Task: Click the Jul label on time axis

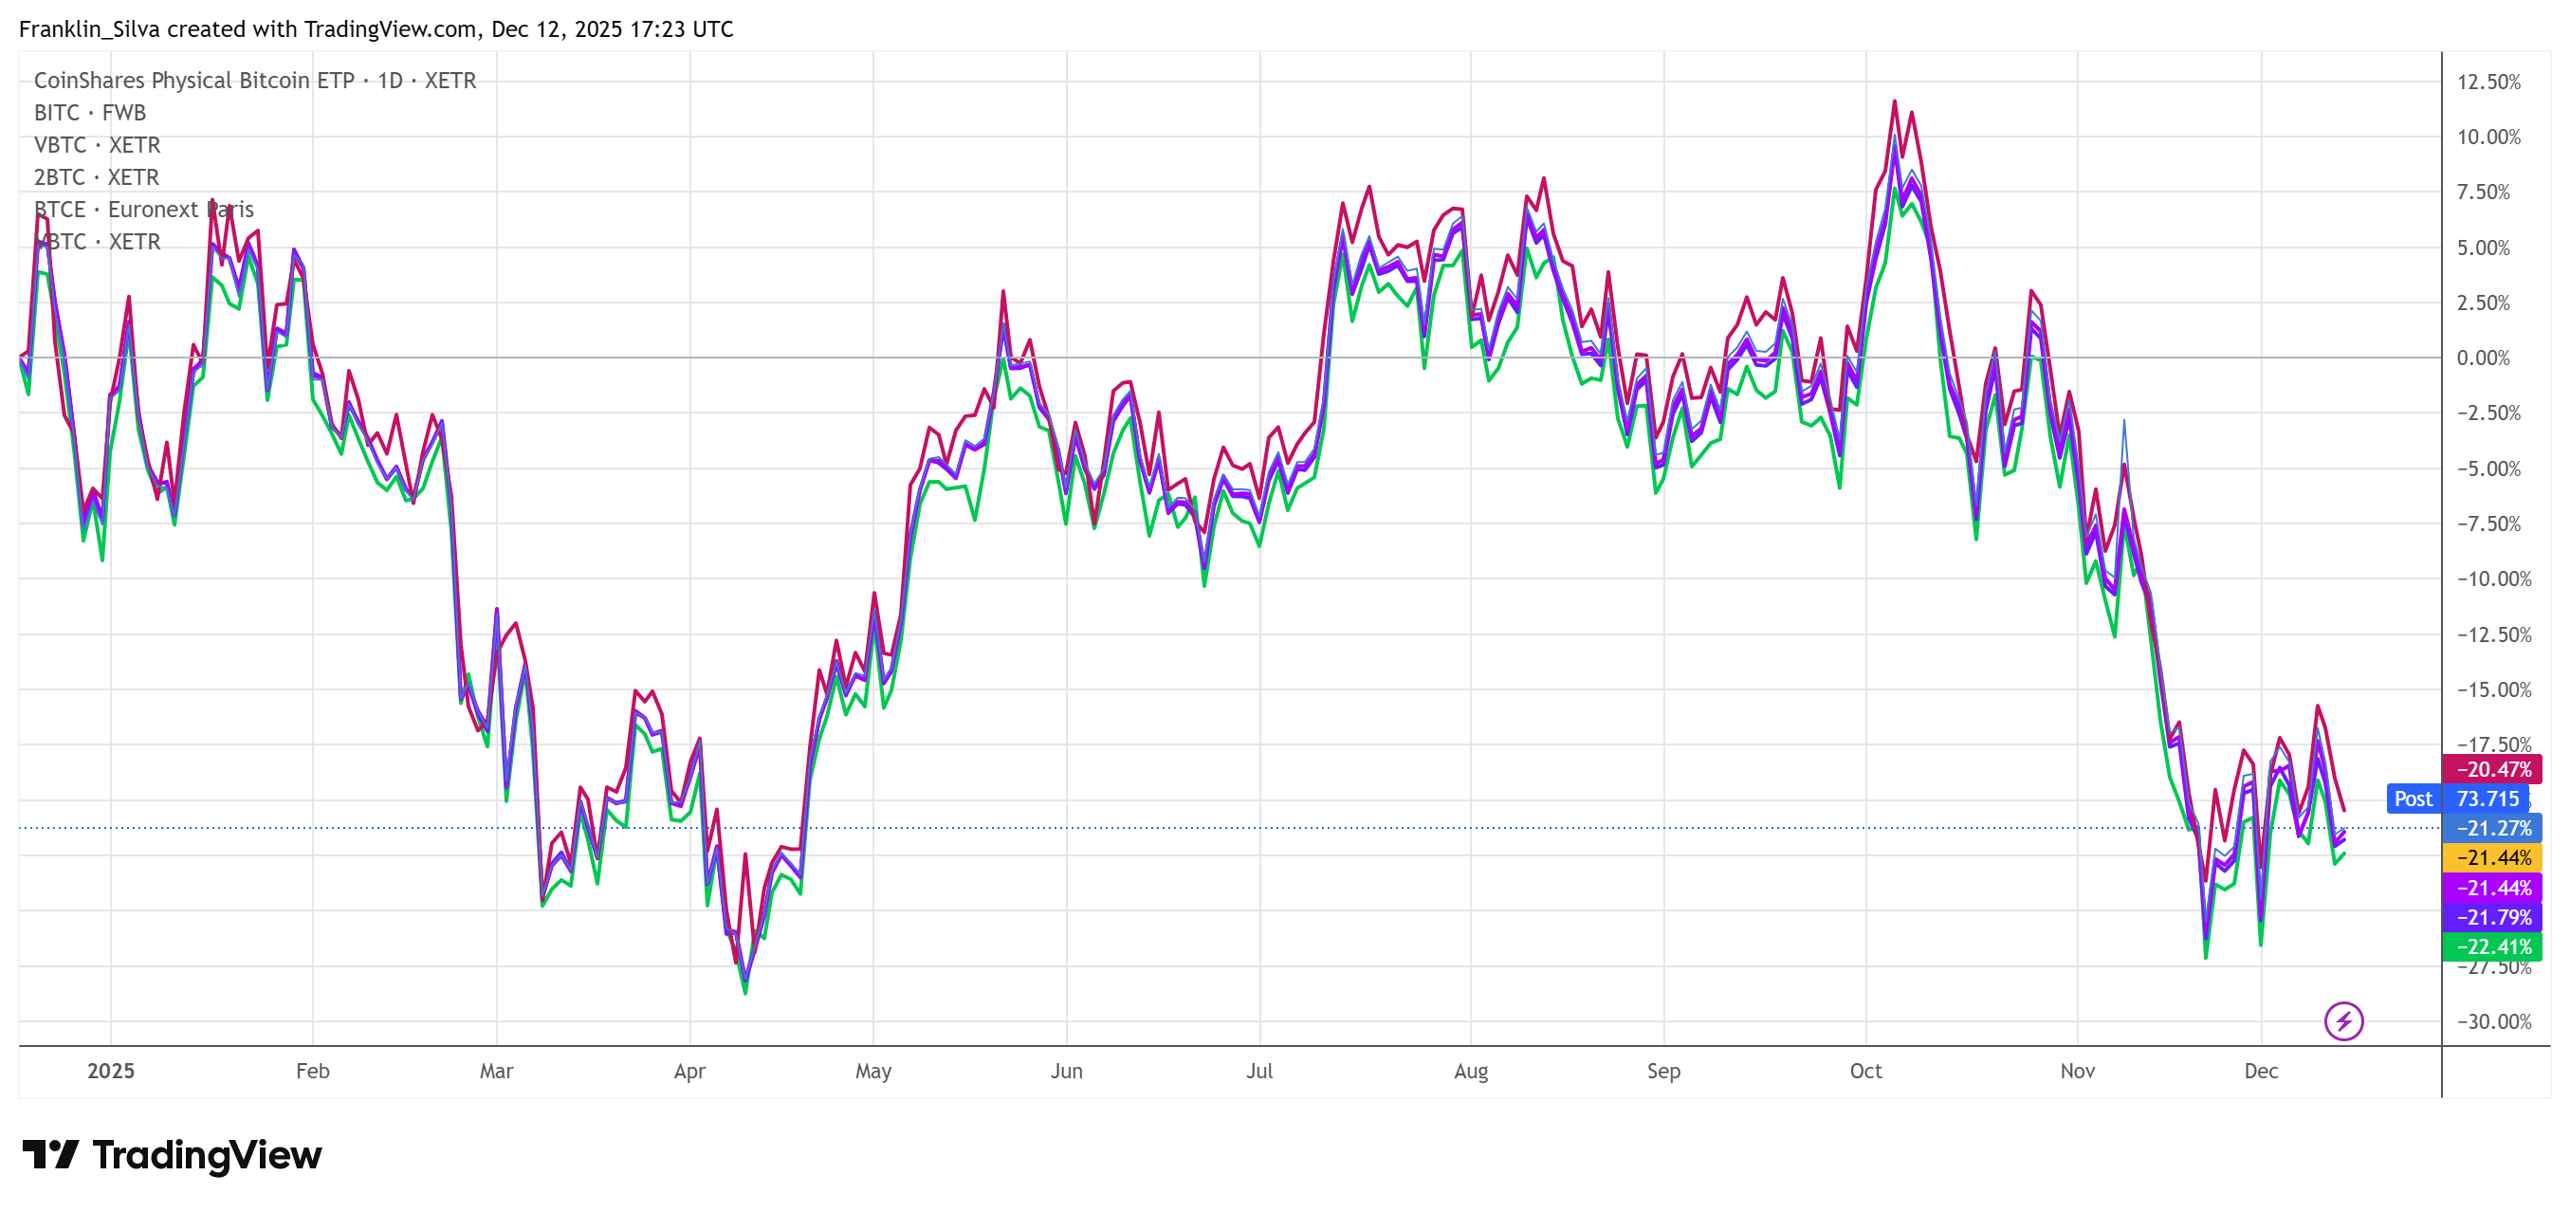Action: click(x=1258, y=1071)
